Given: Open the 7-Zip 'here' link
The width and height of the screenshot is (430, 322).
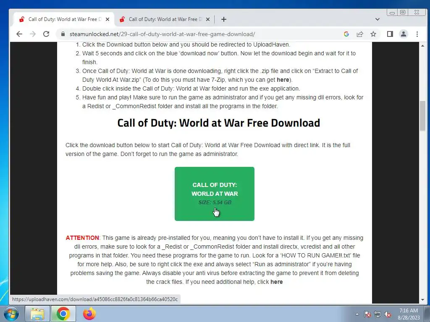Looking at the screenshot, I should pyautogui.click(x=283, y=80).
